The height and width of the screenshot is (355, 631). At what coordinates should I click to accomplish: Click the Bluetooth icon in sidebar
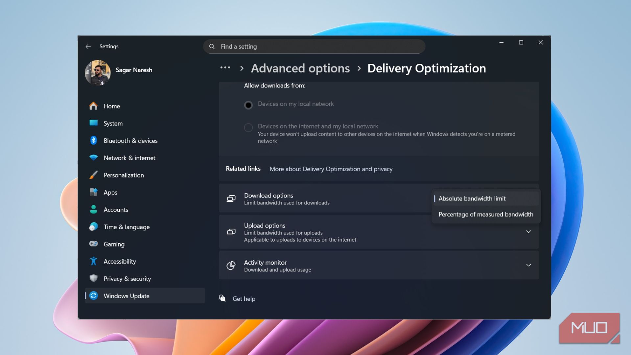tap(93, 140)
